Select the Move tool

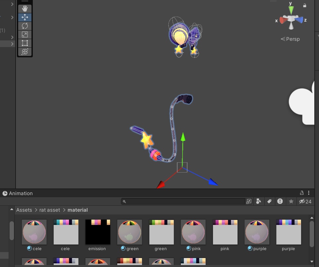(x=25, y=17)
